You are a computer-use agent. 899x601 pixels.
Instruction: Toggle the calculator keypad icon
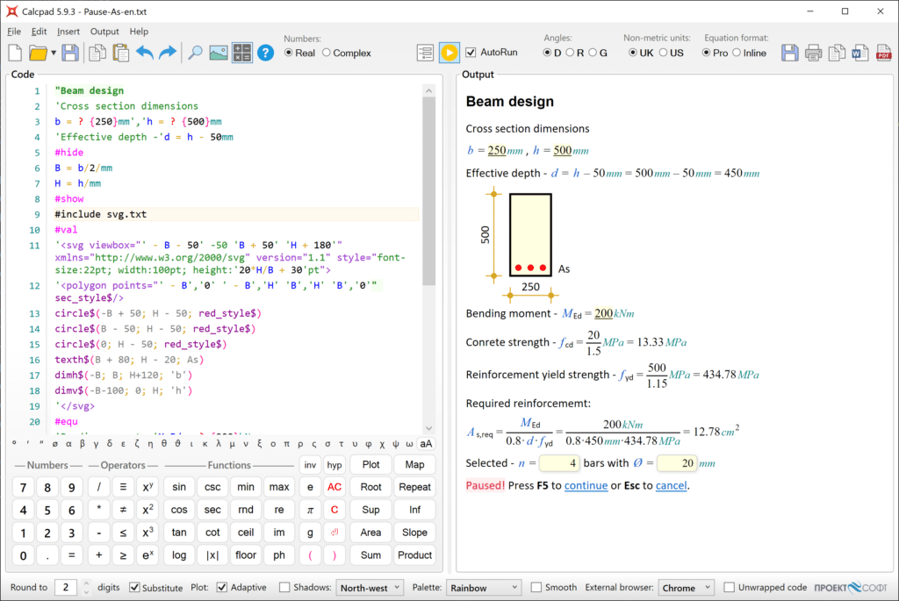coord(242,53)
